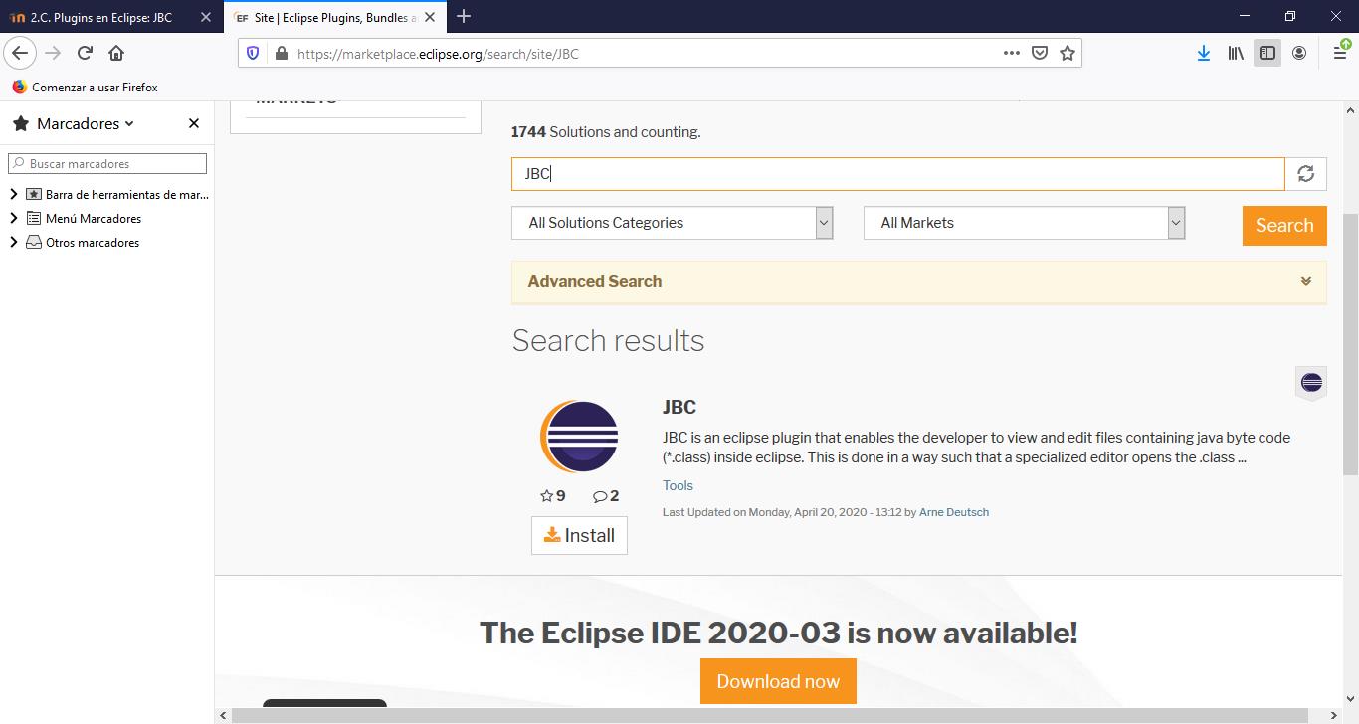Open the JBC plugin title link

679,407
